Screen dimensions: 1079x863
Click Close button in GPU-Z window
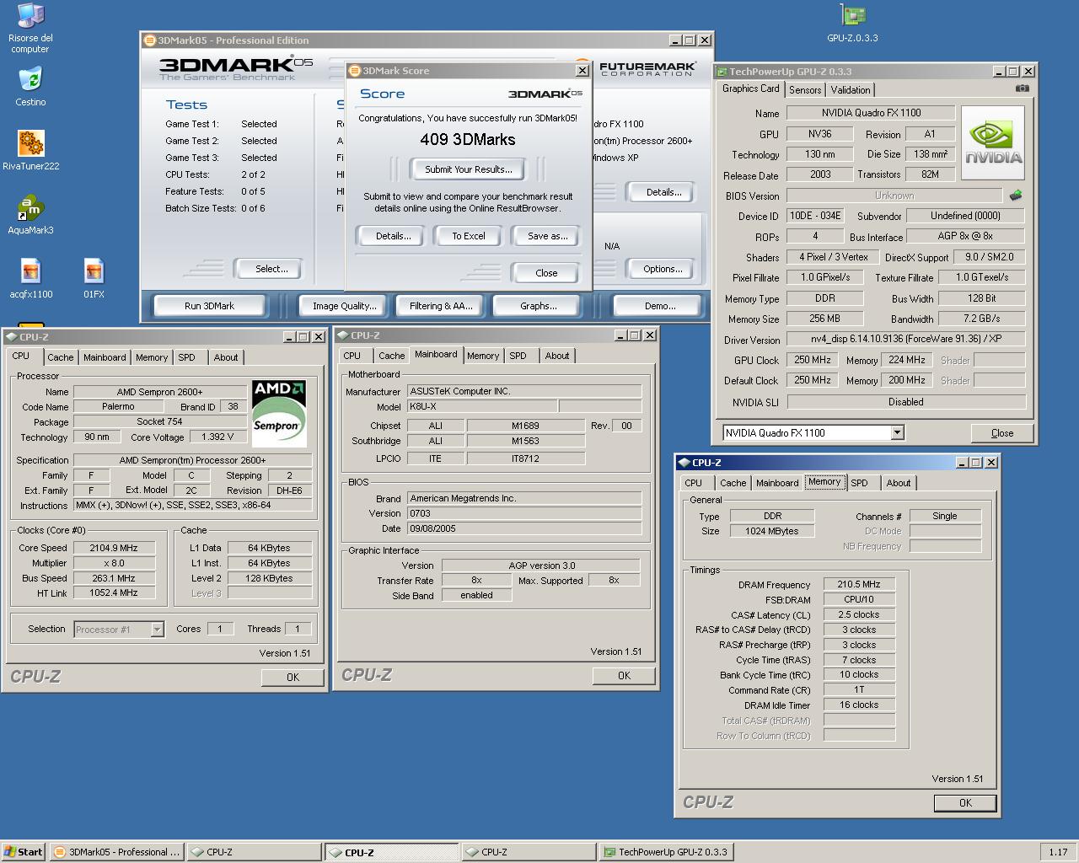[1002, 433]
